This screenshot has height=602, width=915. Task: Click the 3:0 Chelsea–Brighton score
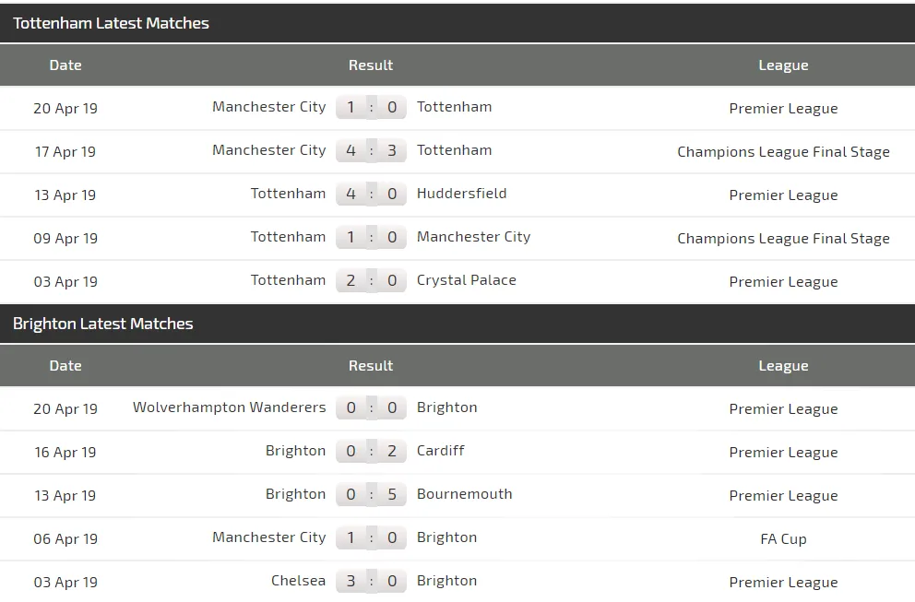point(371,582)
